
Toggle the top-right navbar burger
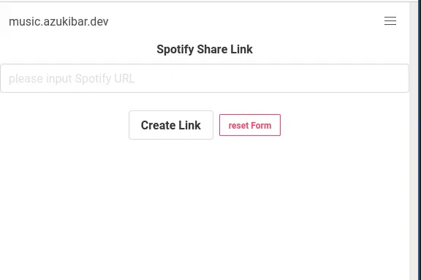click(x=390, y=21)
